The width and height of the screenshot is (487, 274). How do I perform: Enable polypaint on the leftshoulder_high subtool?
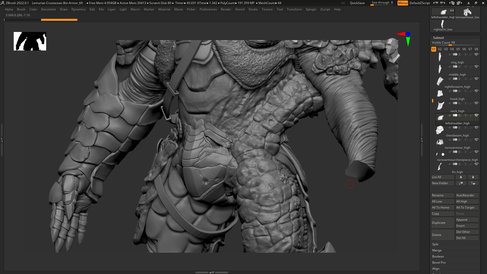click(x=471, y=115)
